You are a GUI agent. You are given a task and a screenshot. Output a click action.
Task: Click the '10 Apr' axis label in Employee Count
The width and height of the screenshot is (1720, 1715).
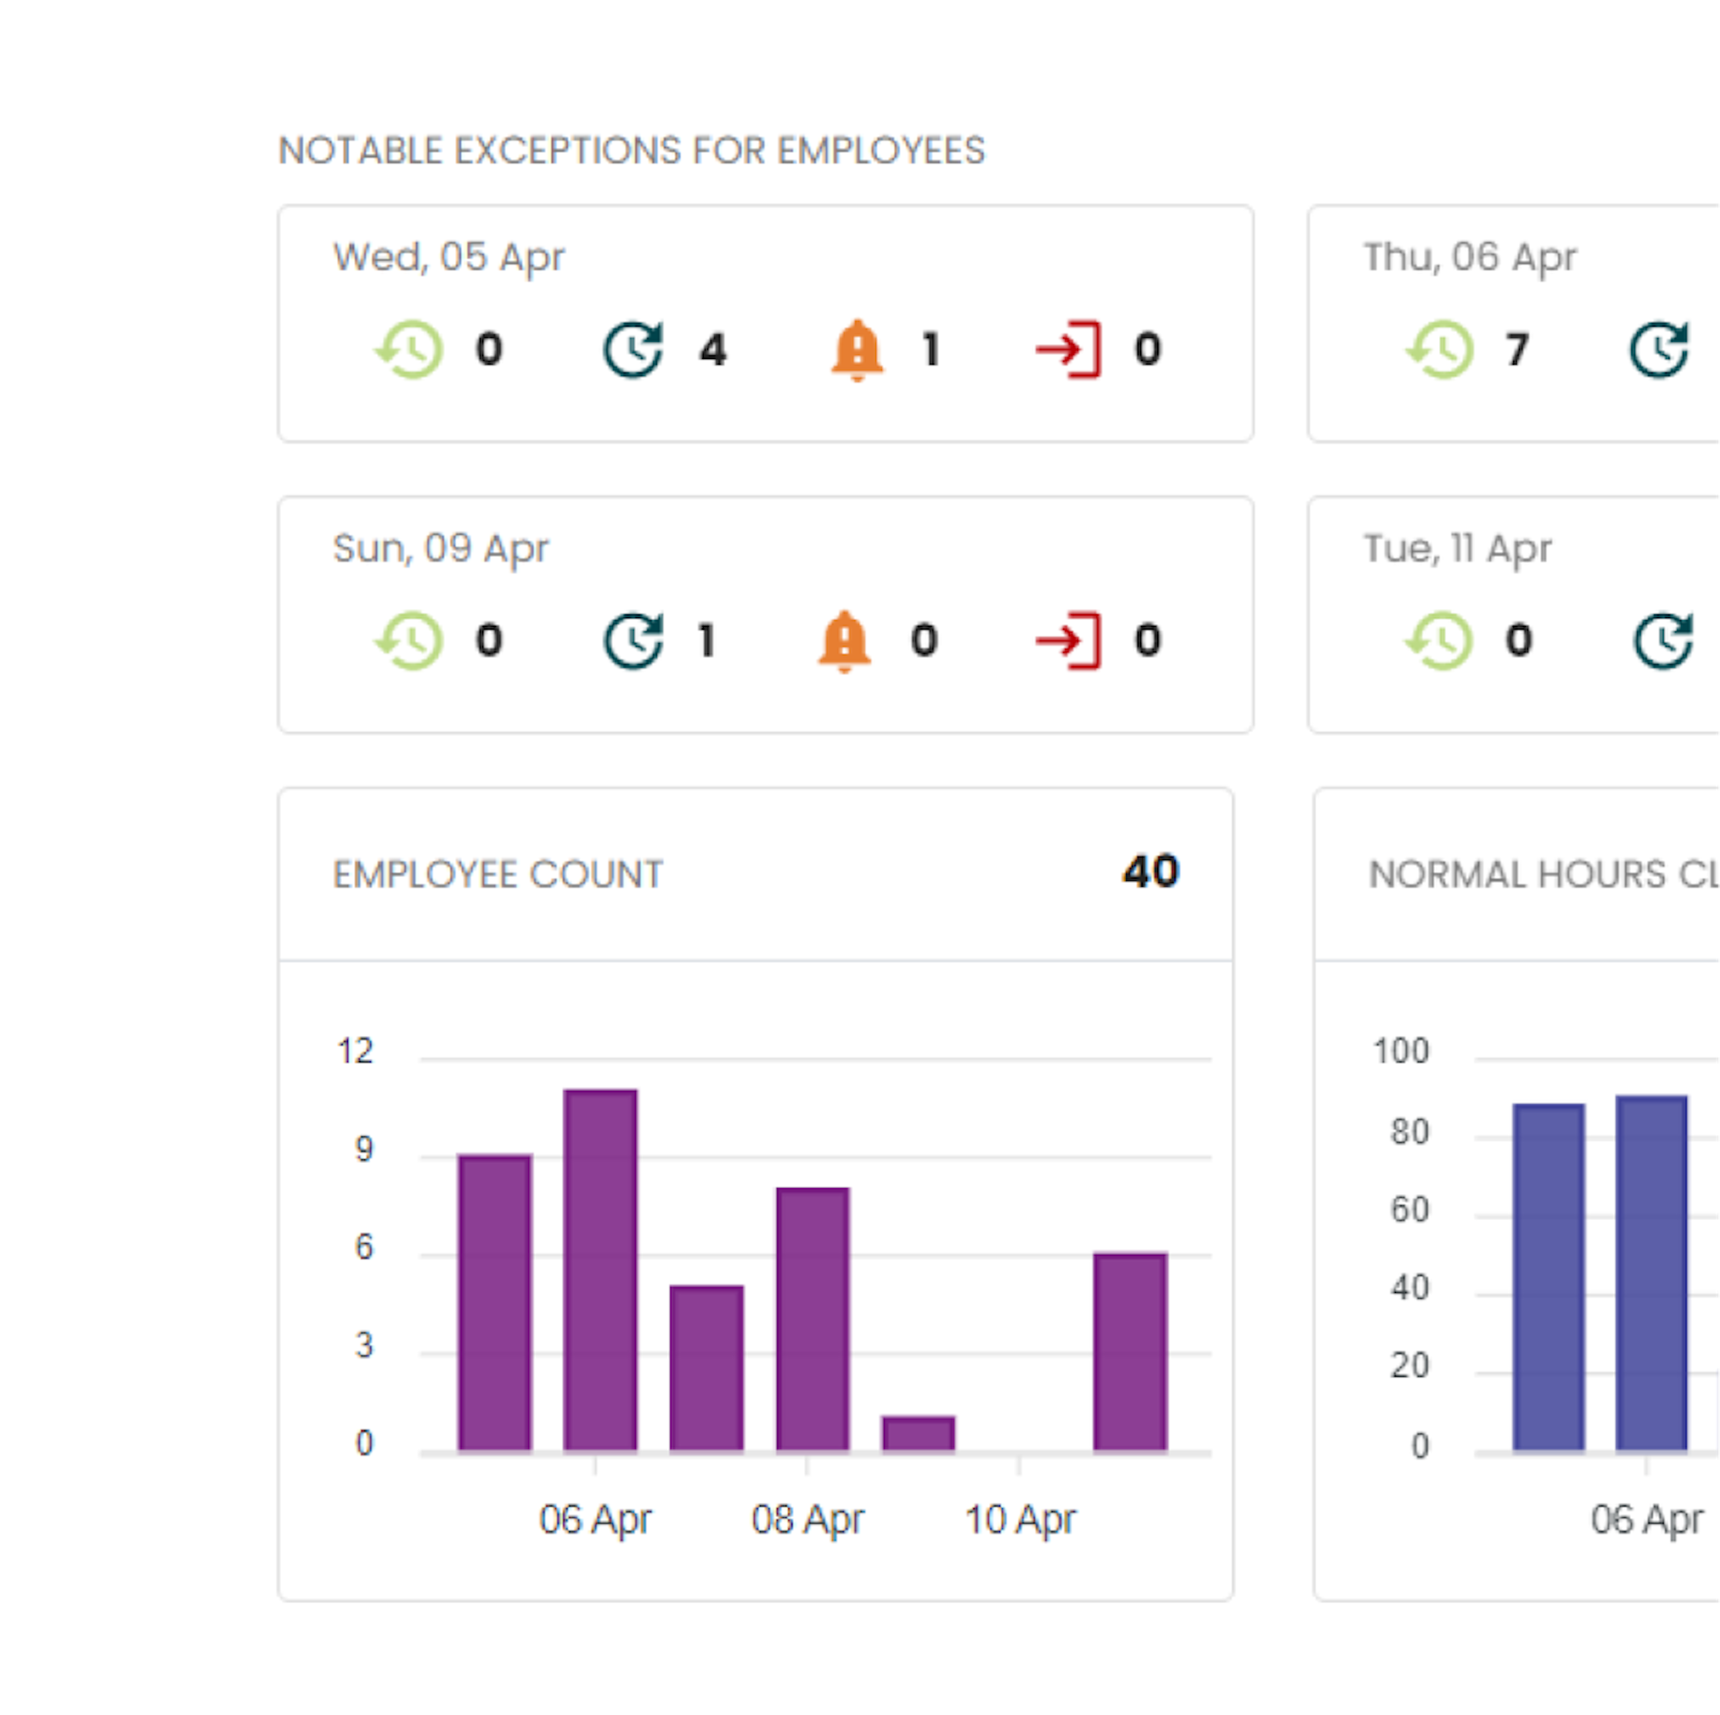point(1020,1519)
